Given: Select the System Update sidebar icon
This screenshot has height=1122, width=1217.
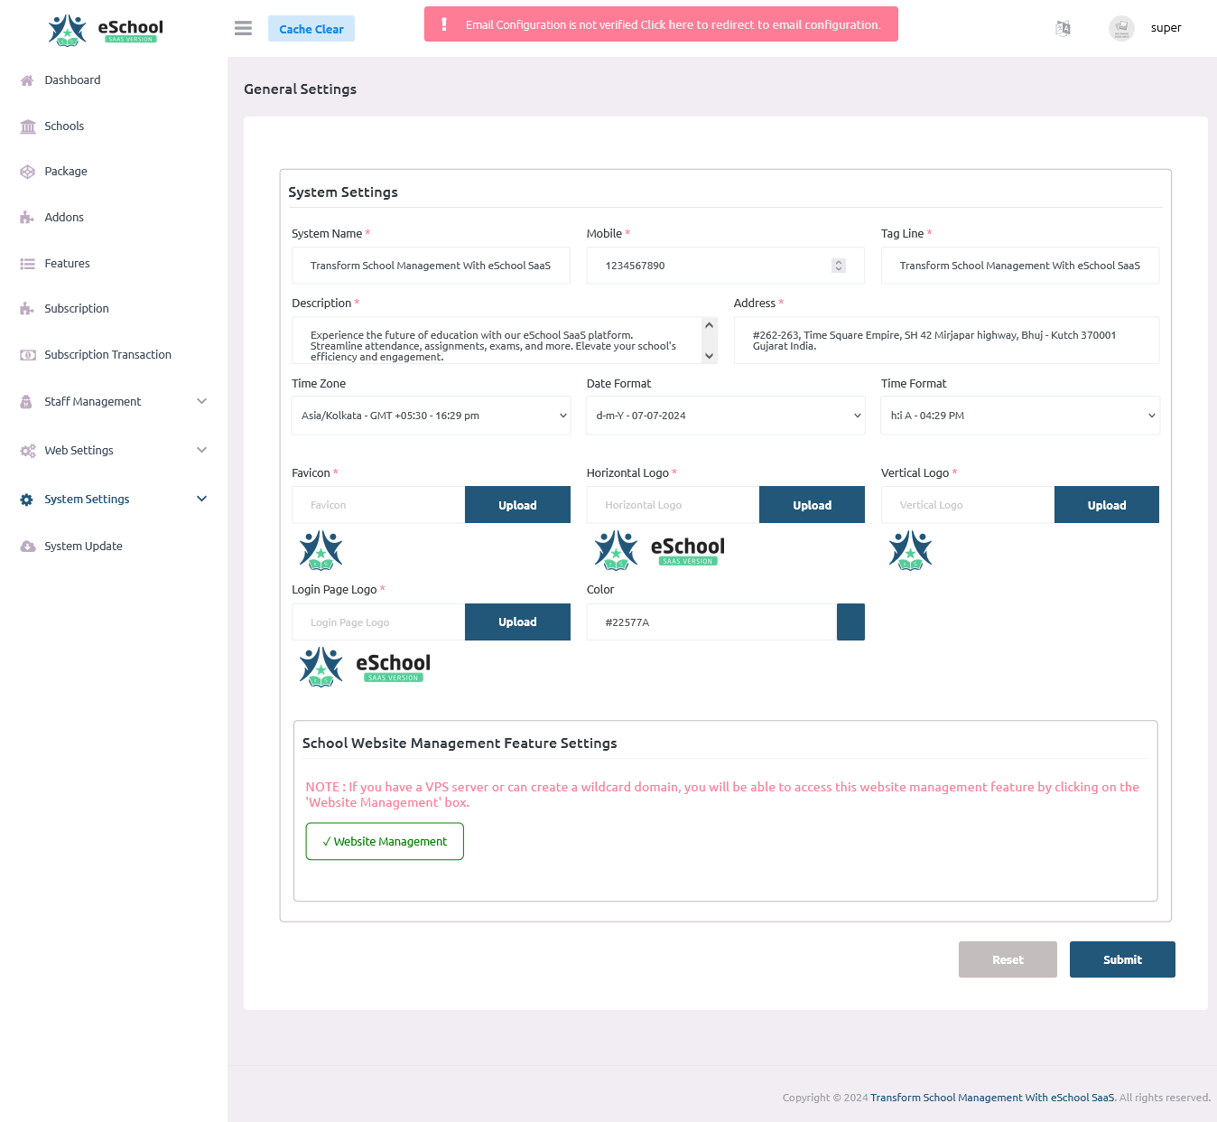Looking at the screenshot, I should (x=27, y=546).
